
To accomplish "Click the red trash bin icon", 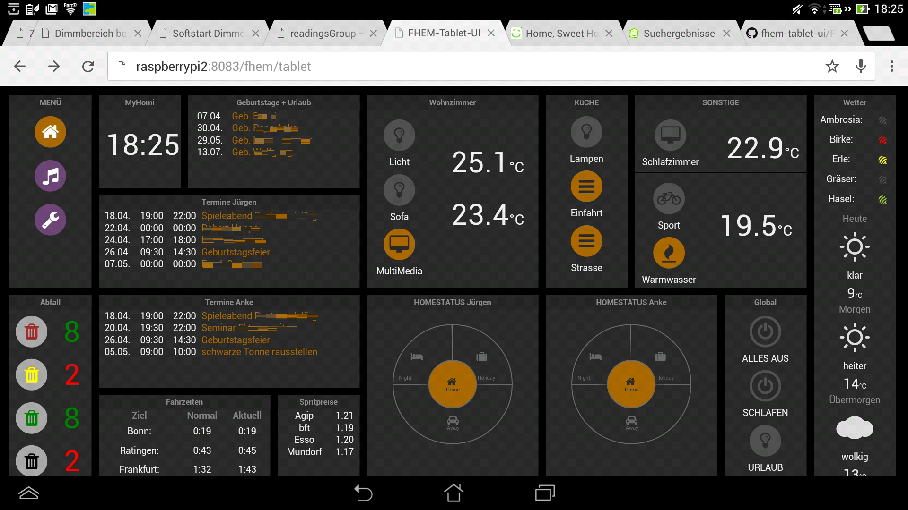I will click(x=31, y=331).
